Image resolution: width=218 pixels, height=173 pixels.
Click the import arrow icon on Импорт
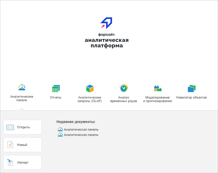point(10,162)
